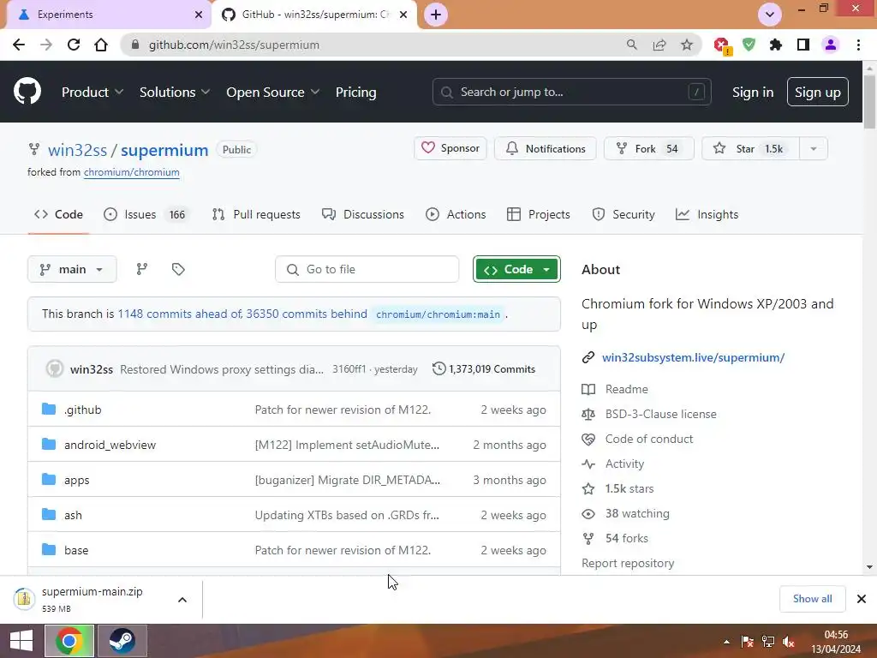Click network icon in system tray
The image size is (877, 658).
(768, 642)
